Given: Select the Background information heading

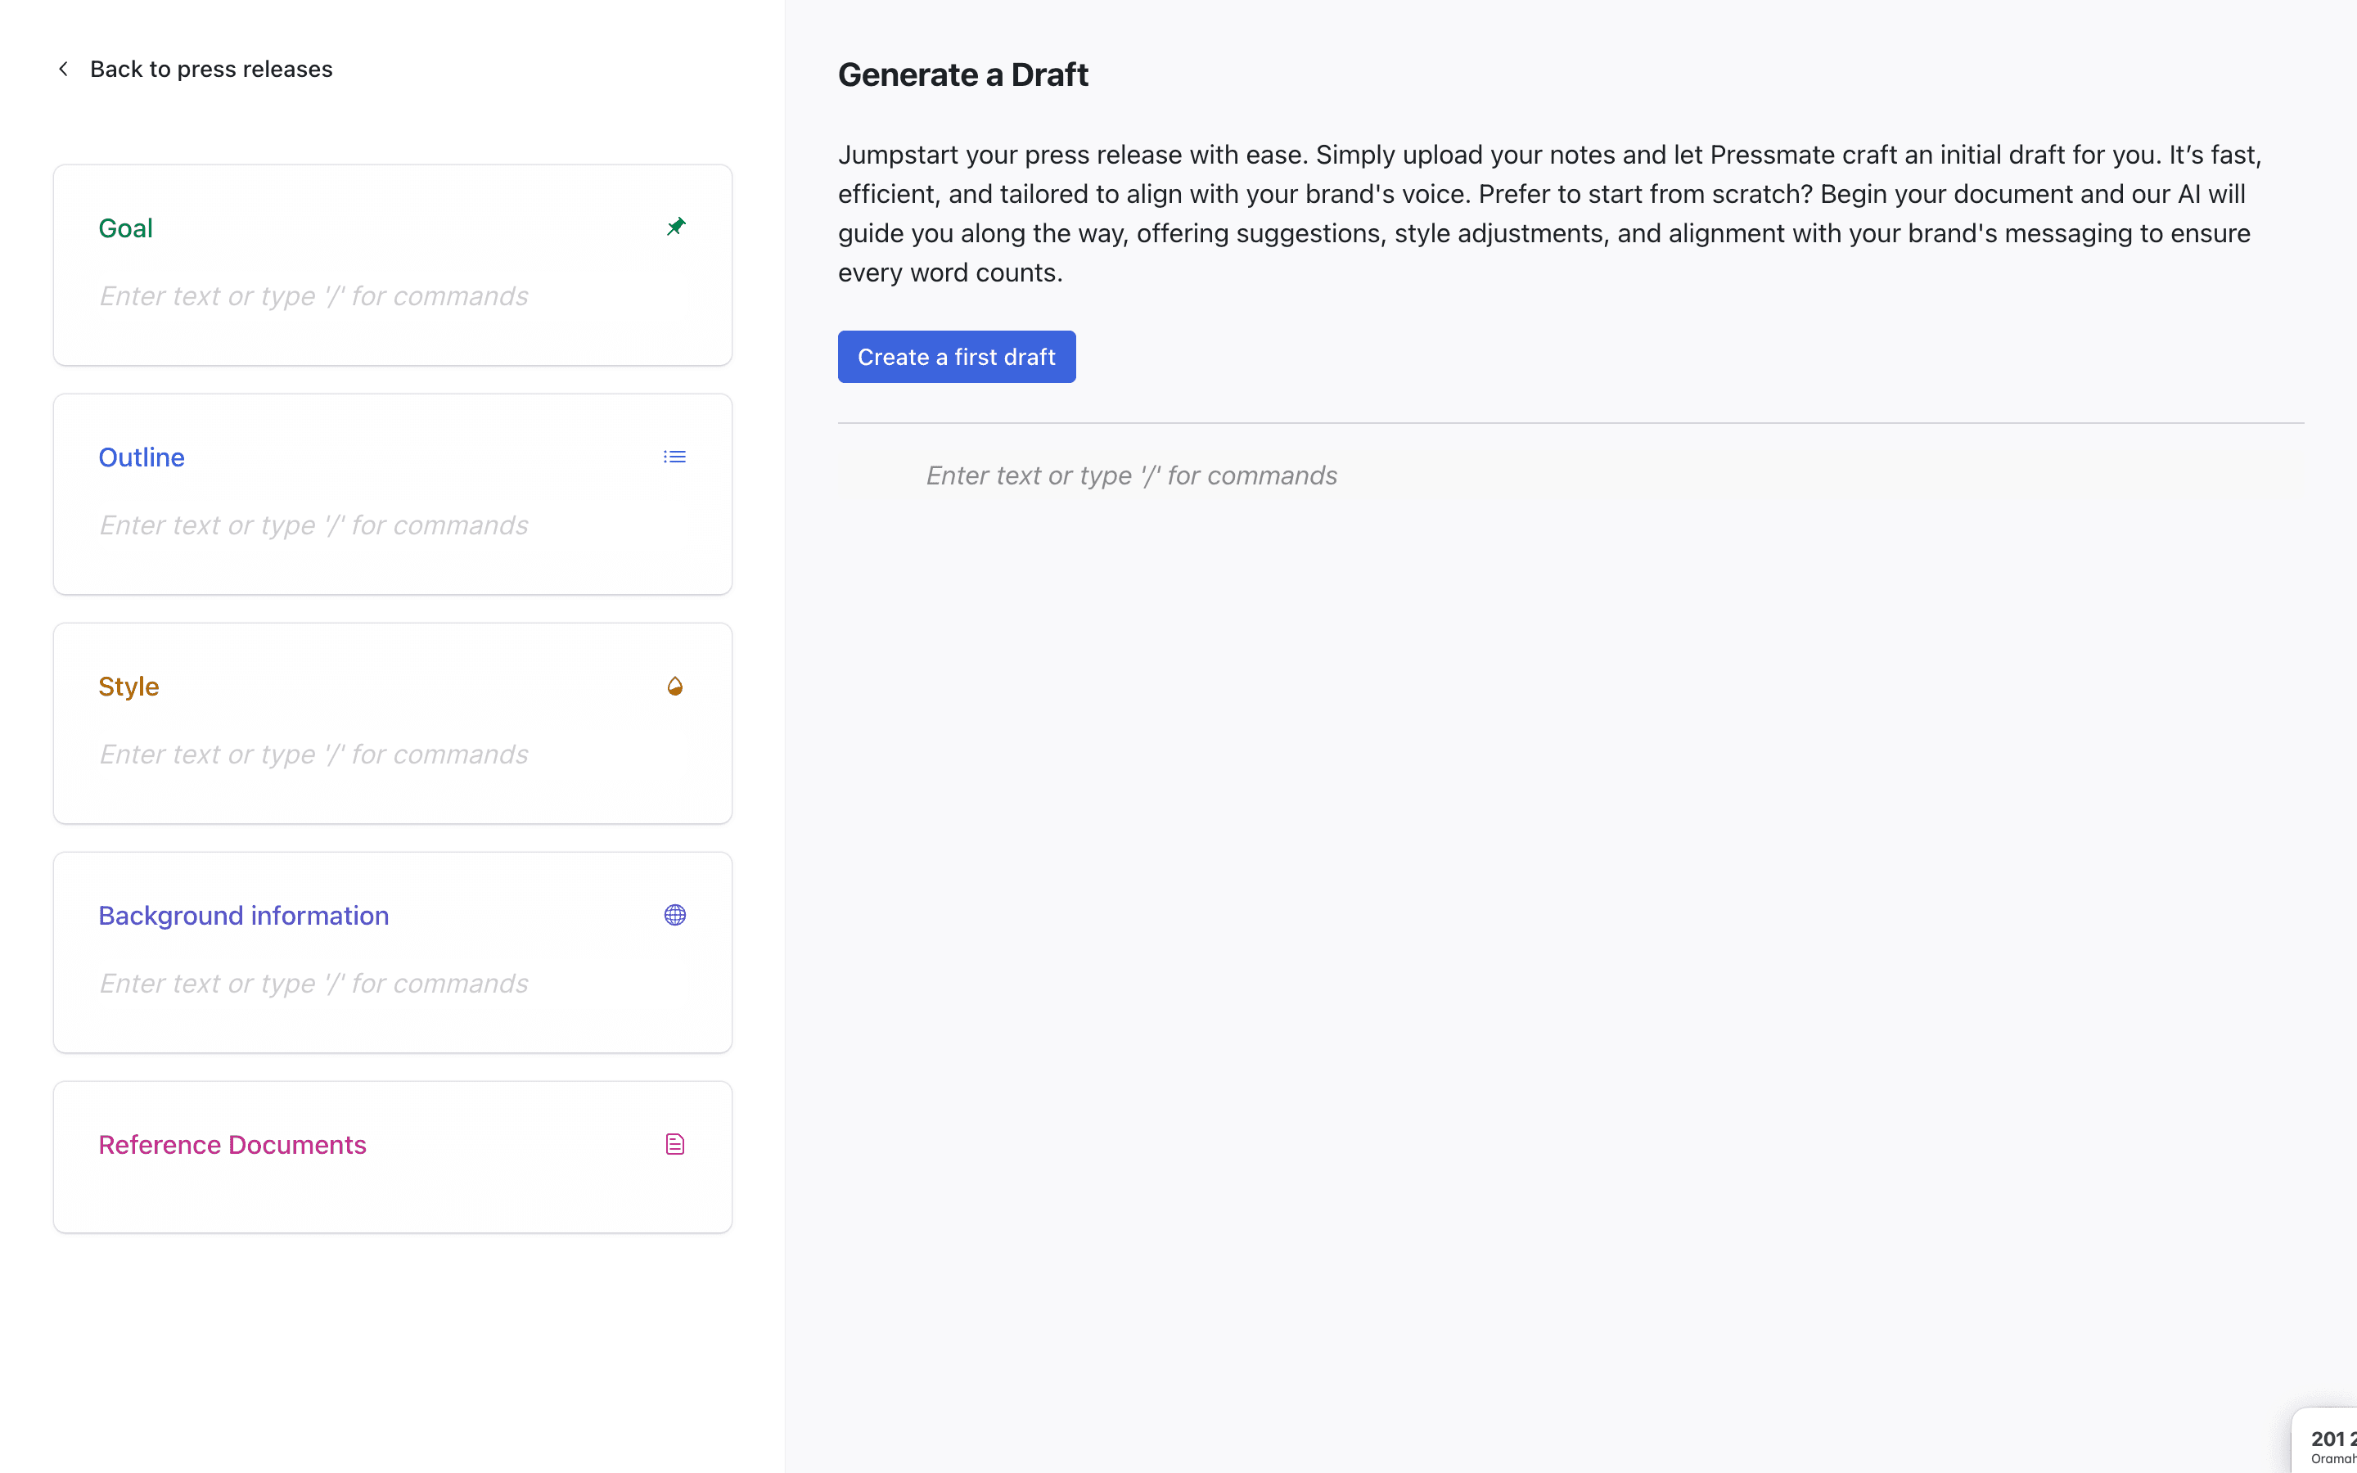Looking at the screenshot, I should point(244,916).
